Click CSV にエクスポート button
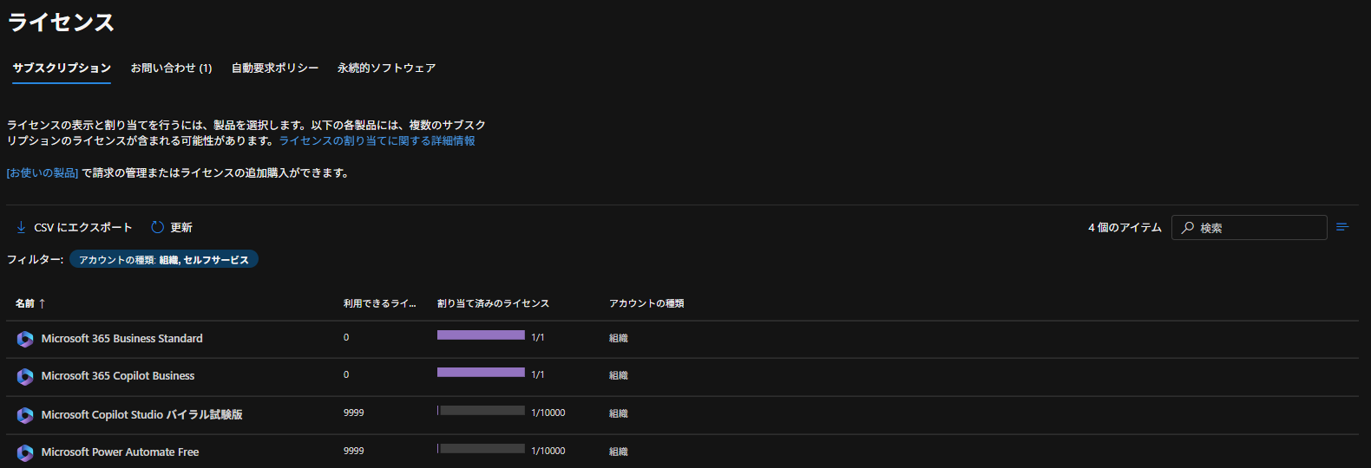 coord(74,227)
